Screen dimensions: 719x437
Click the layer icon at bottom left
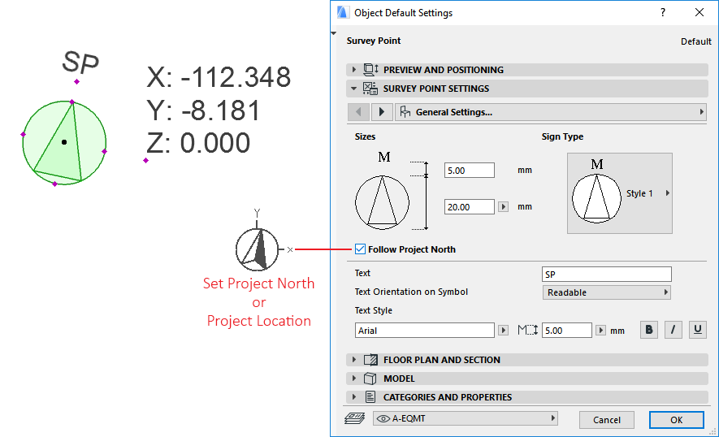tap(355, 418)
